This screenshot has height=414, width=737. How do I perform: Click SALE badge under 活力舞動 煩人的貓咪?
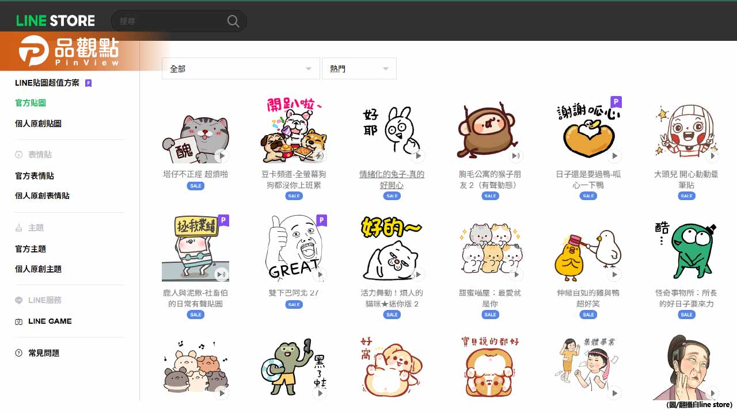pos(392,315)
